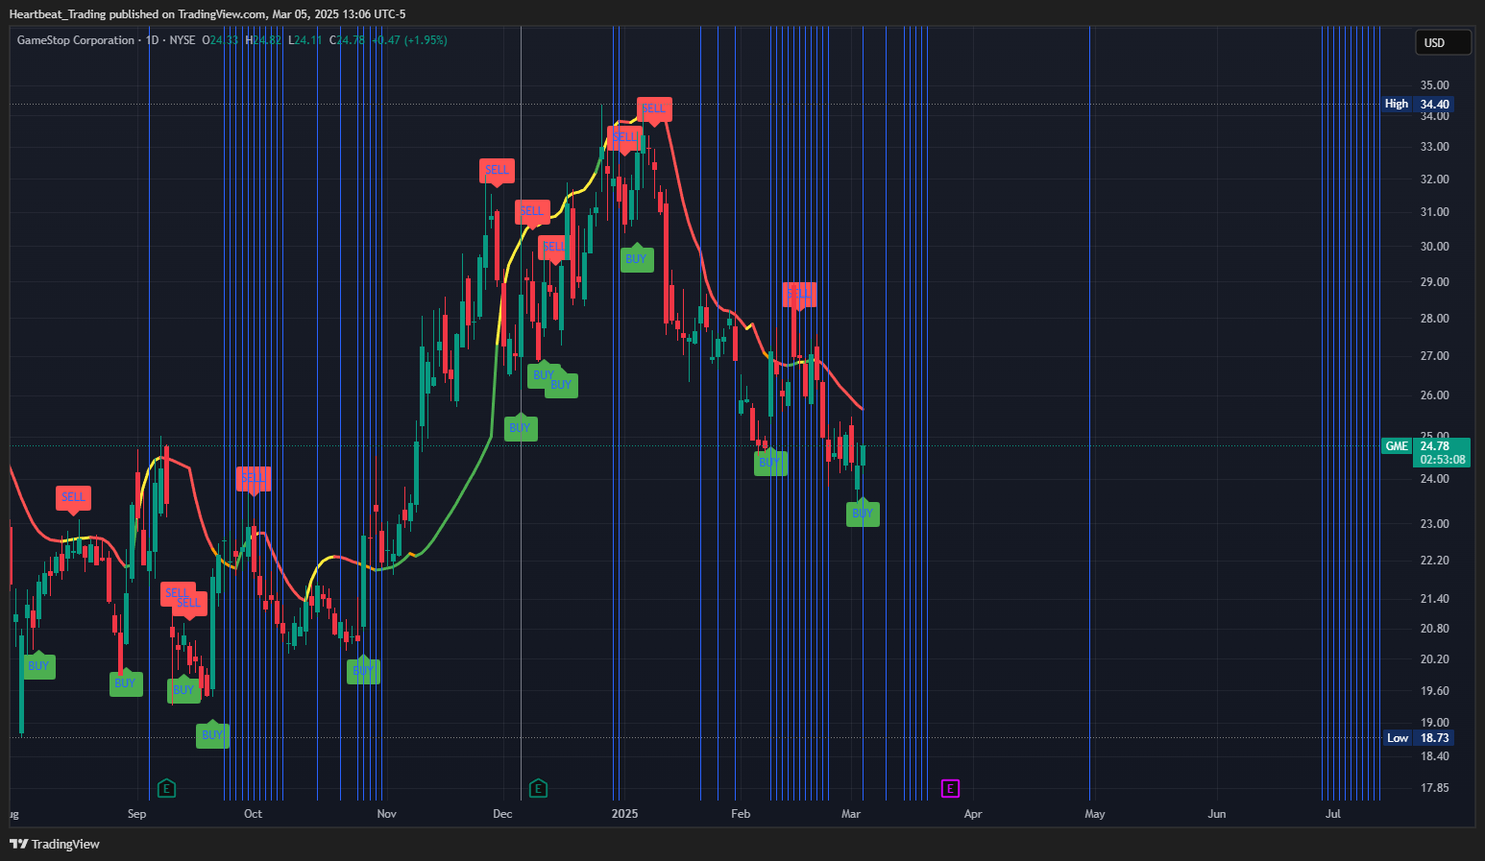This screenshot has height=861, width=1485.
Task: Click the 28.00 price axis label
Action: [1435, 319]
